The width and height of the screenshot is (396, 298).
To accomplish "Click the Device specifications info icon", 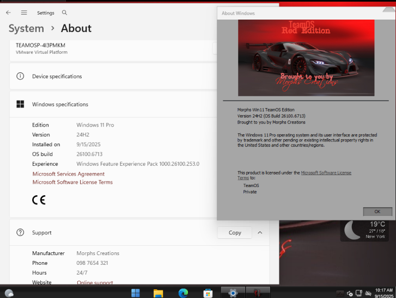I will point(20,76).
